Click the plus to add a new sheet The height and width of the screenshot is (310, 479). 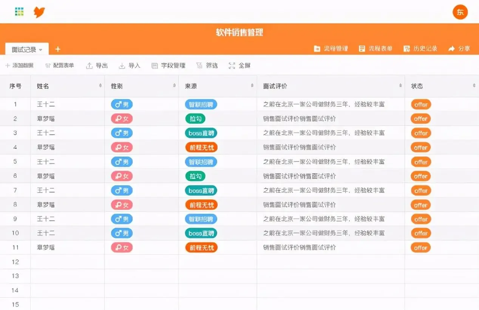(57, 49)
